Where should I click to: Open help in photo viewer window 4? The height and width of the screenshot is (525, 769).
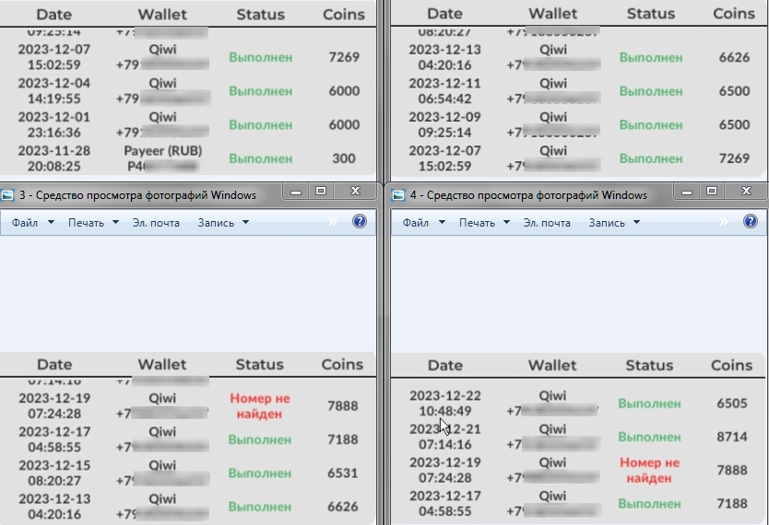751,222
